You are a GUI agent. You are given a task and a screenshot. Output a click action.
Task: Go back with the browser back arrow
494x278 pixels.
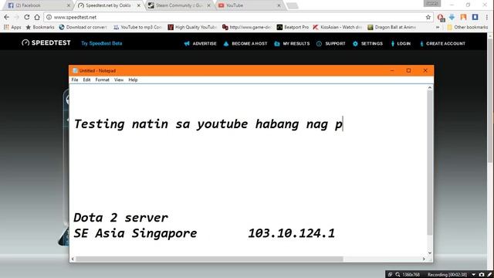pos(7,17)
